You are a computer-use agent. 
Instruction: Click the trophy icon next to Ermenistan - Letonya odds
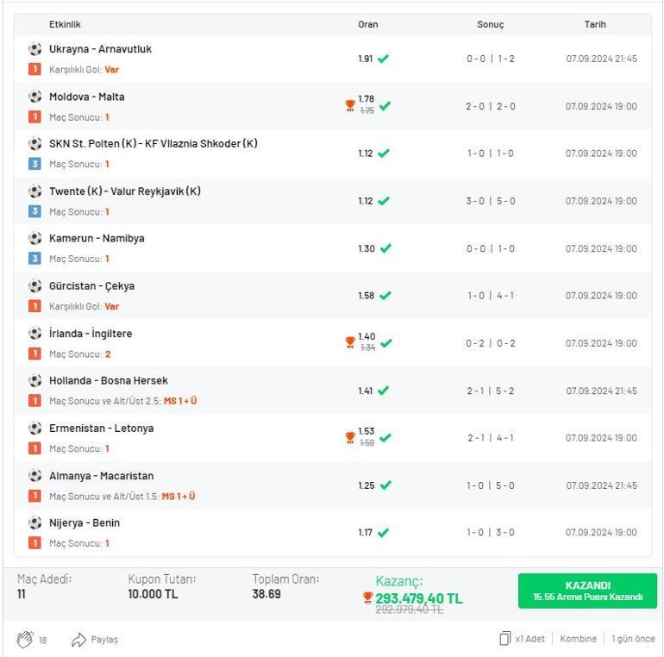pos(350,437)
